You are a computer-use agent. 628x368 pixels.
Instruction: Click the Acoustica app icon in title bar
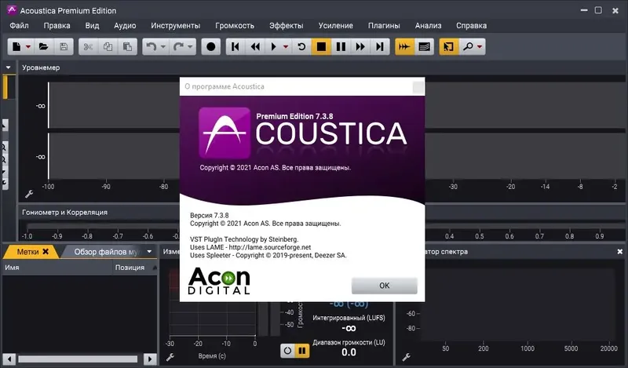pyautogui.click(x=12, y=10)
